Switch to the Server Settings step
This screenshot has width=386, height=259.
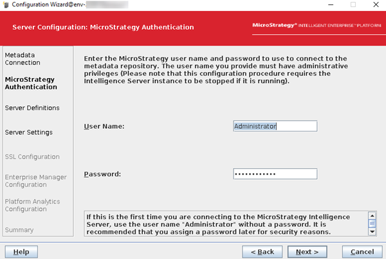28,132
